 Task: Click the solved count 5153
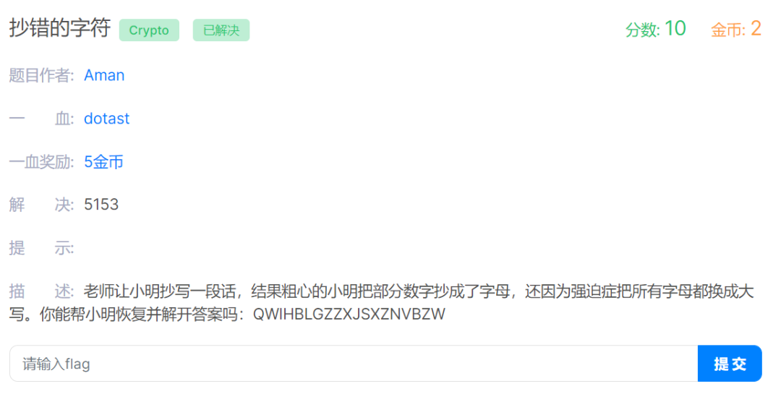tap(101, 205)
